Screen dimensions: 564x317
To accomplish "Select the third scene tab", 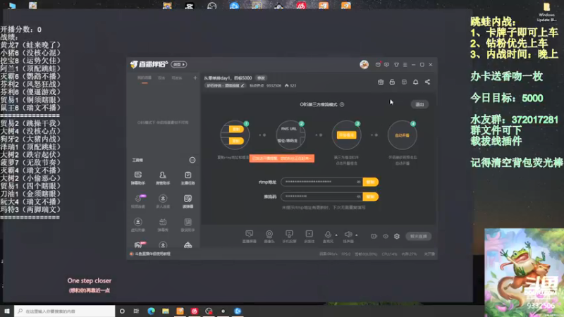I will pyautogui.click(x=177, y=78).
